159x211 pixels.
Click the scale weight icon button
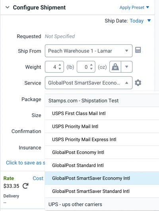(x=115, y=67)
